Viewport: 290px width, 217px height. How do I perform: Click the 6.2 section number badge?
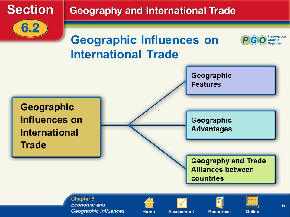pyautogui.click(x=30, y=28)
